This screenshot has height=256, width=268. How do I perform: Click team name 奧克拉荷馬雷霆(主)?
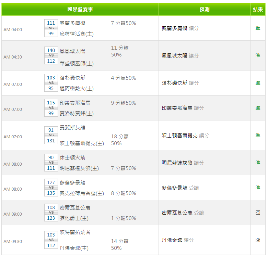82,193
